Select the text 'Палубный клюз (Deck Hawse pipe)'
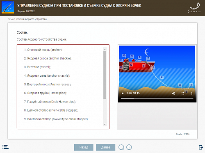Image resolution: width=205 pixels, height=153 pixels. [x=51, y=102]
